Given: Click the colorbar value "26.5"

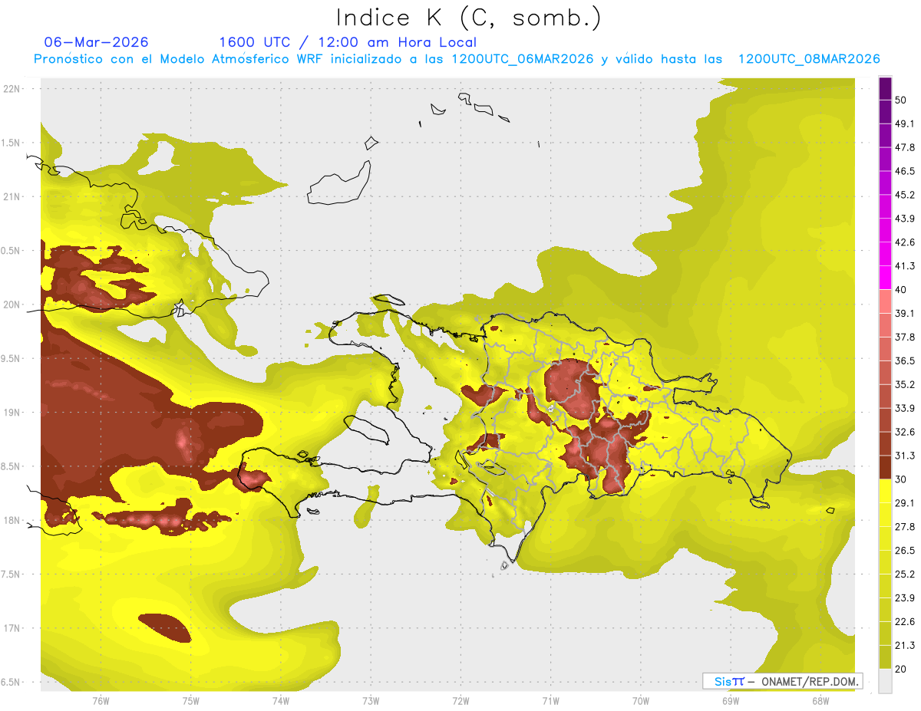Looking at the screenshot, I should coord(905,550).
